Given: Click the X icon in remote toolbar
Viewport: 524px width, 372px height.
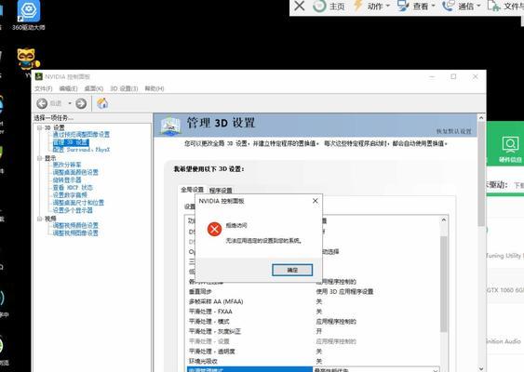Looking at the screenshot, I should coord(300,6).
